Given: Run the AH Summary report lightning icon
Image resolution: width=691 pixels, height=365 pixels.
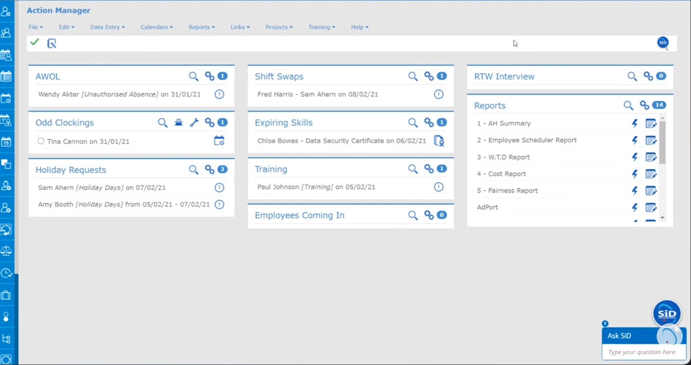Looking at the screenshot, I should click(635, 124).
